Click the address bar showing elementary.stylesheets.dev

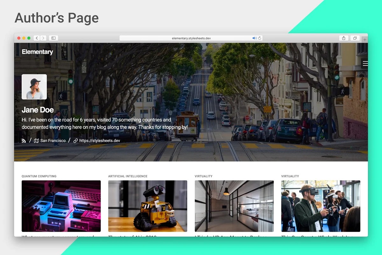191,38
